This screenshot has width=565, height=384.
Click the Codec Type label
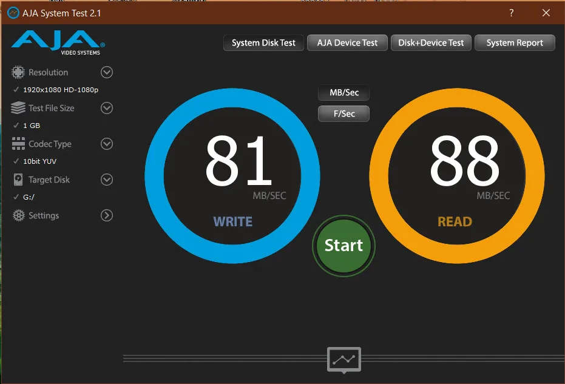coord(50,144)
